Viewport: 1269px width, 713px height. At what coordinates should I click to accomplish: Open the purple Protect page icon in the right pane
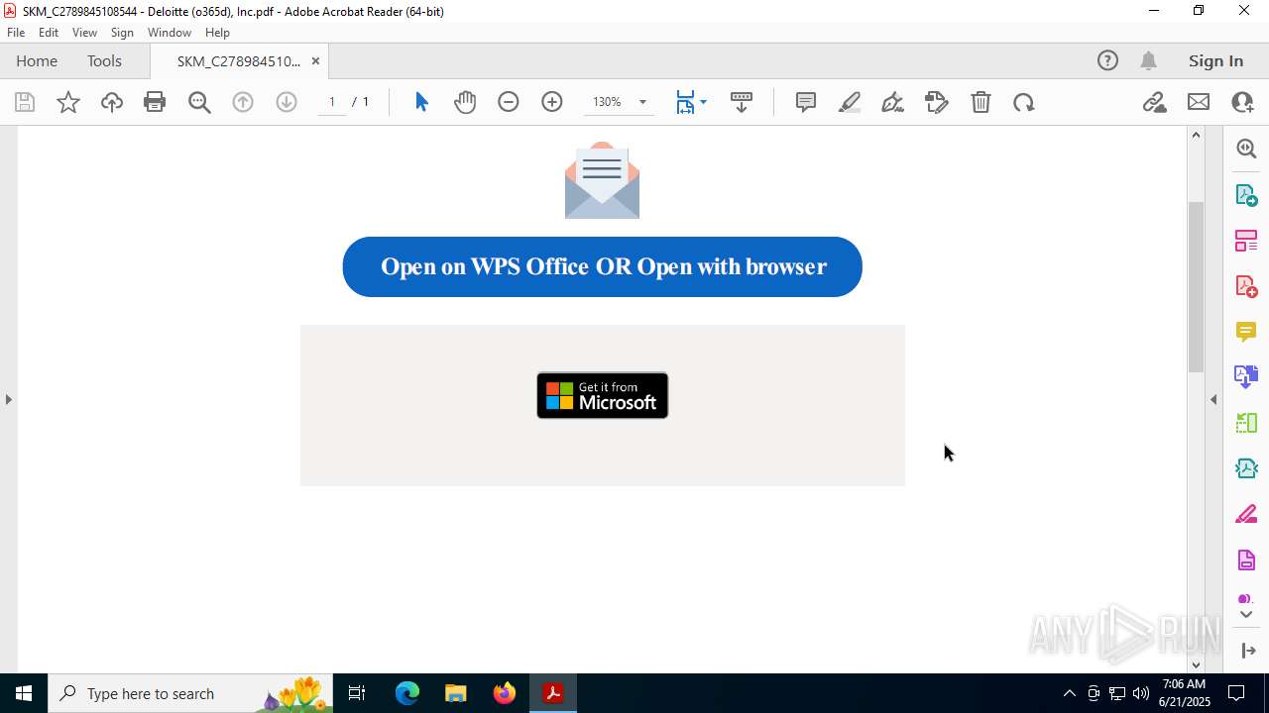tap(1246, 560)
